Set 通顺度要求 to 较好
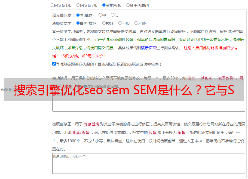This screenshot has height=179, width=248. click(104, 23)
